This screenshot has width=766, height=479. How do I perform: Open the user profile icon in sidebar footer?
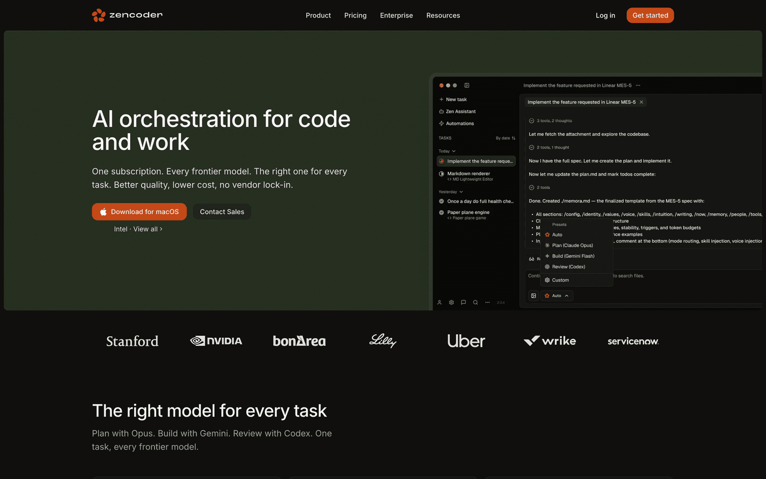point(439,302)
